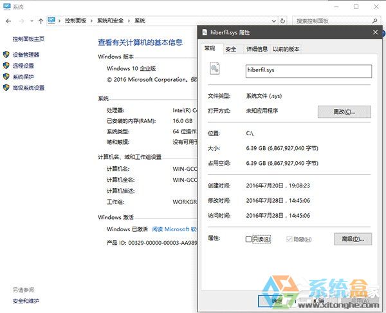Viewport: 386px width, 313px height.
Task: Go back using the back arrow
Action: pos(8,21)
